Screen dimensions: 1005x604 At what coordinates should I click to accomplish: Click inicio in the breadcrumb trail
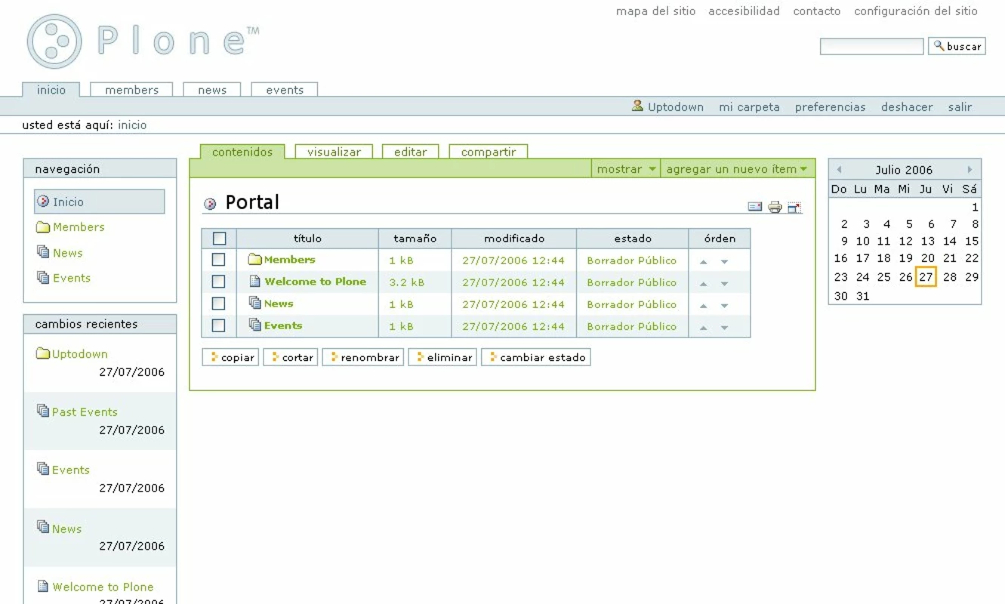click(x=132, y=125)
